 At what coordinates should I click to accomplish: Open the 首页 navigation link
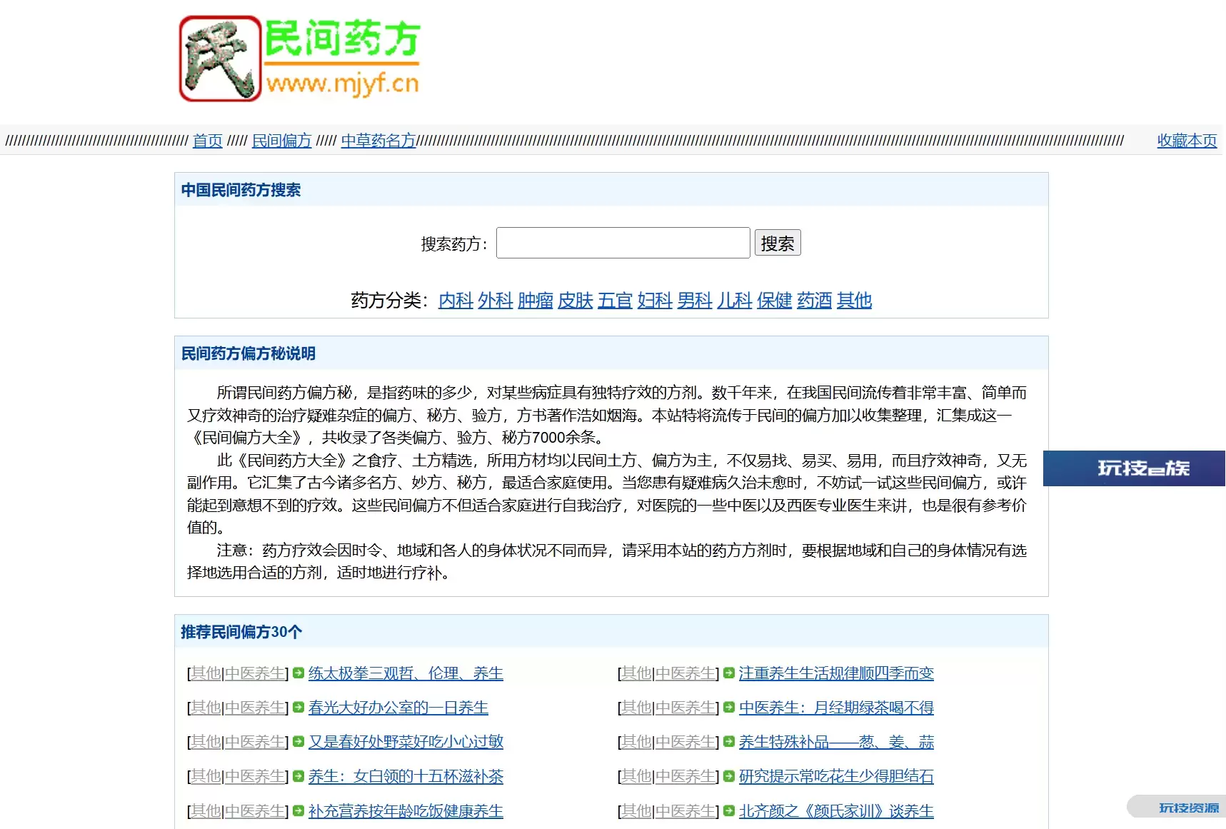207,141
